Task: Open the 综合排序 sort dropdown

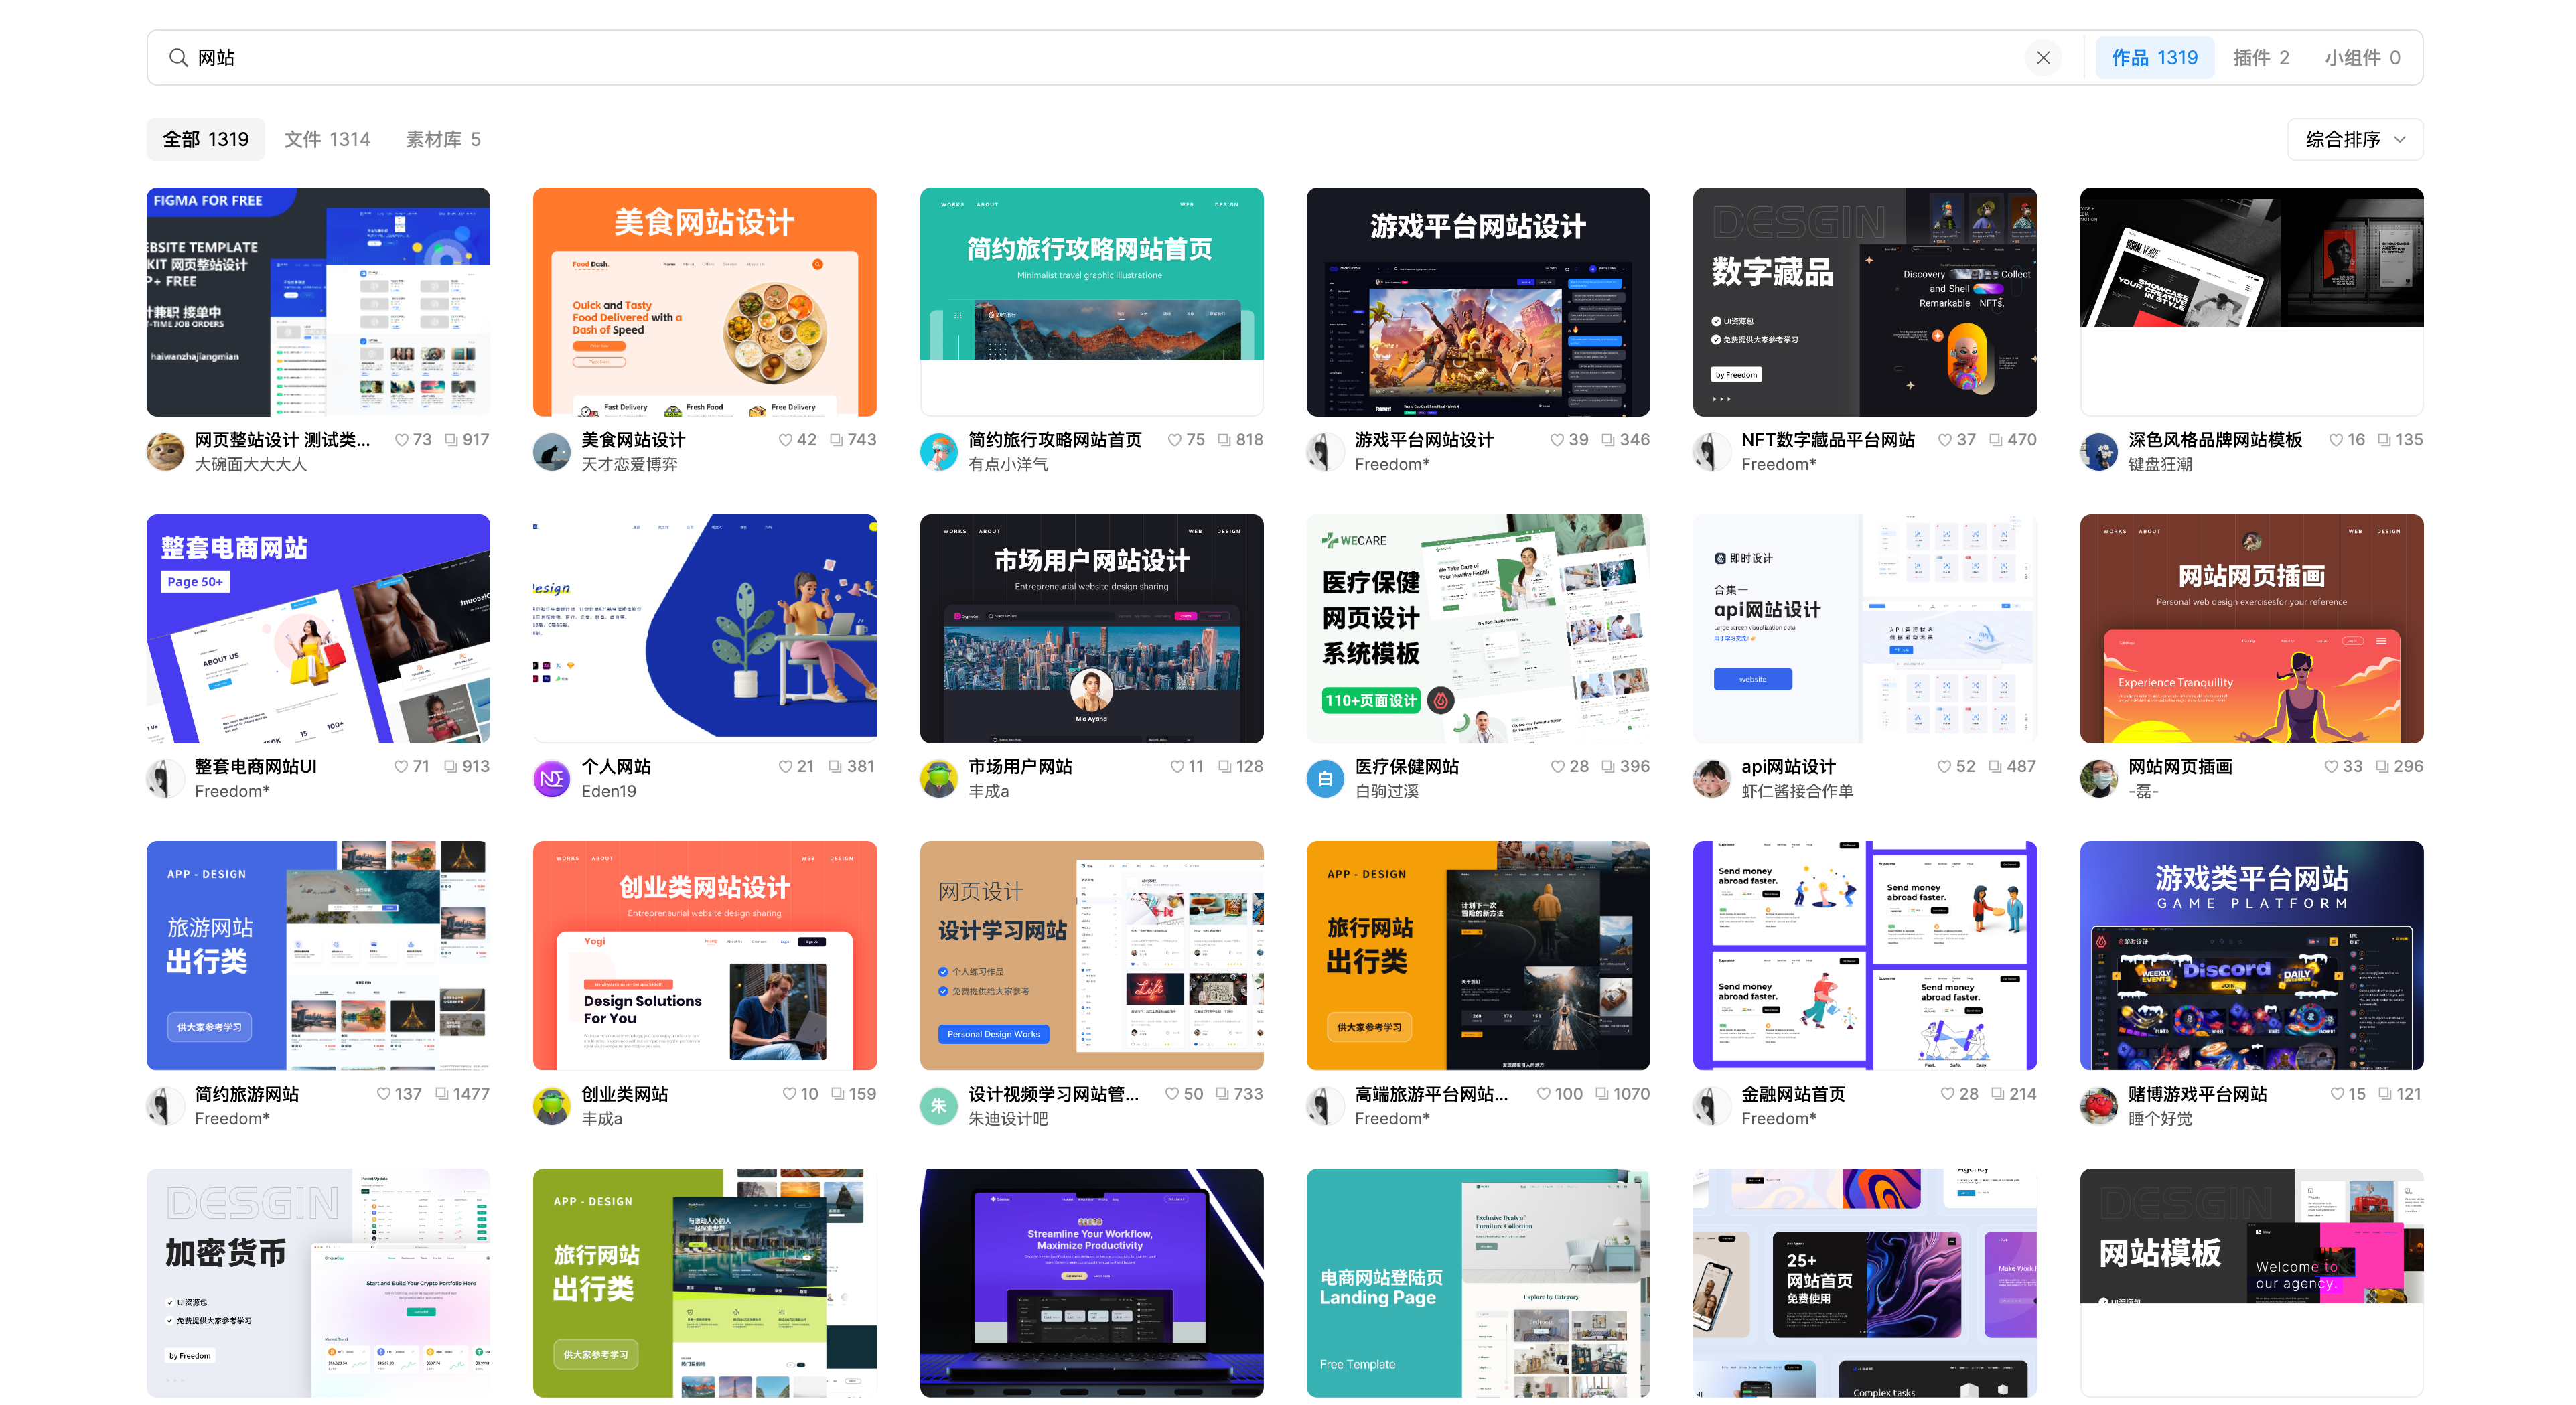Action: tap(2354, 139)
